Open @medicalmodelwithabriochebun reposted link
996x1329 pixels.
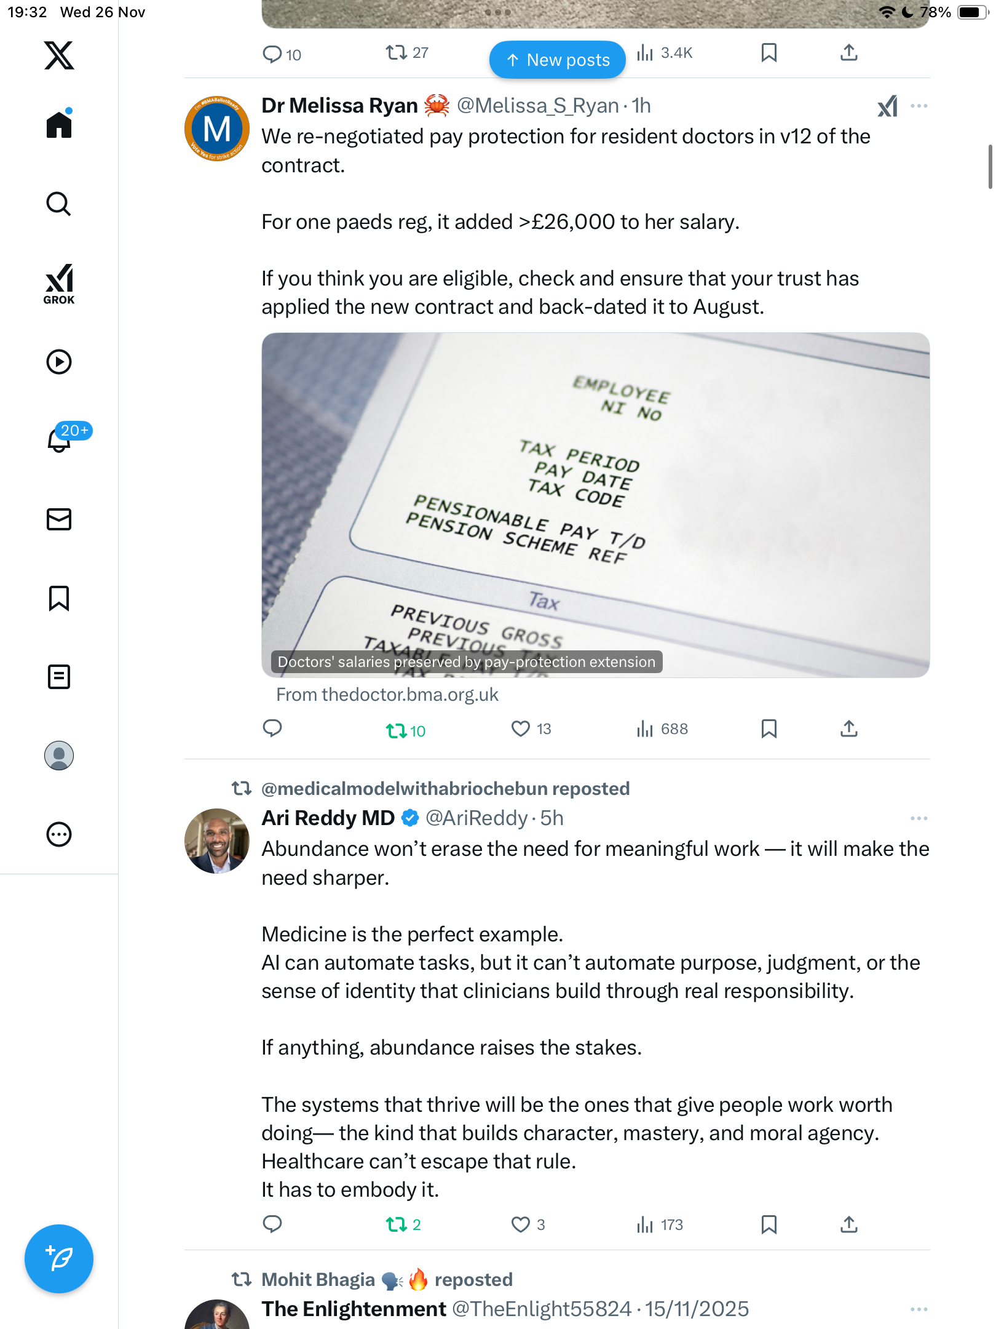(x=445, y=789)
